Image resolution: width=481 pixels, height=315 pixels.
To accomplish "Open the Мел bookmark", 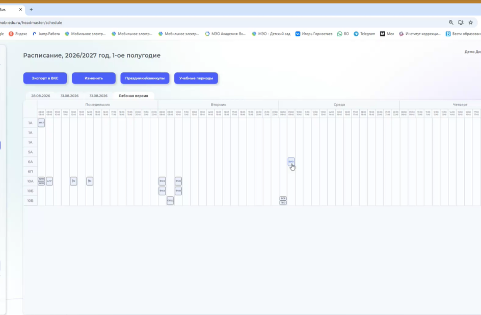I will click(387, 34).
